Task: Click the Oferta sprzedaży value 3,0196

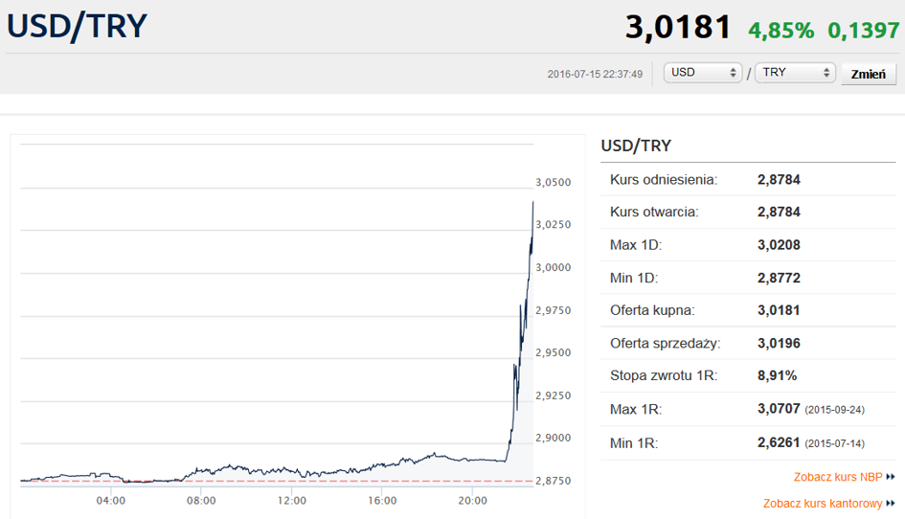Action: [779, 343]
